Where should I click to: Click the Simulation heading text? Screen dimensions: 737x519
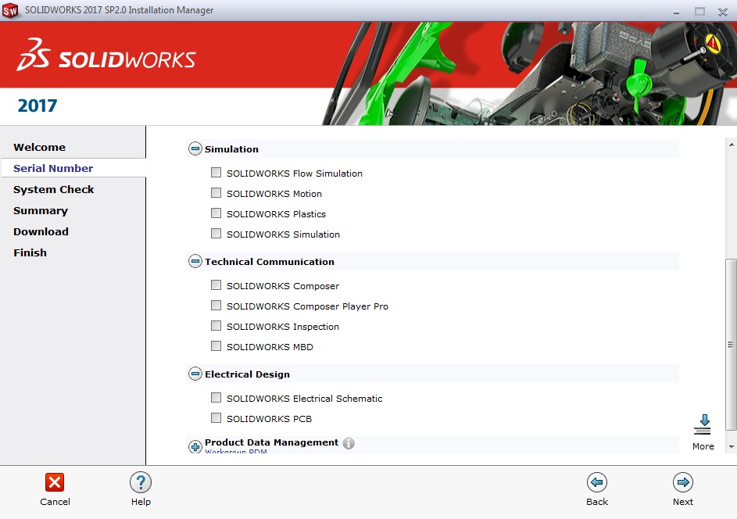point(231,149)
